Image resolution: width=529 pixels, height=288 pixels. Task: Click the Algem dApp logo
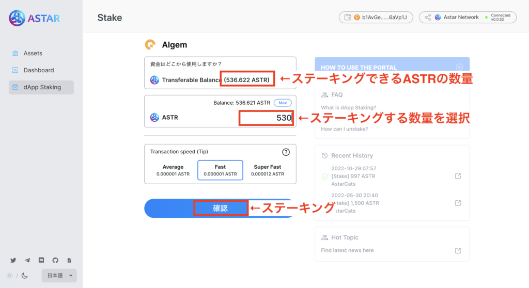150,44
